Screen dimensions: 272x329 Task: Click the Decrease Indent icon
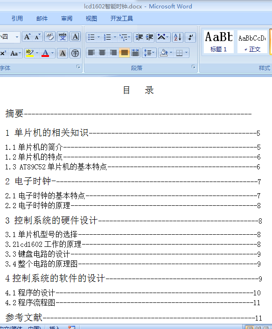139,37
